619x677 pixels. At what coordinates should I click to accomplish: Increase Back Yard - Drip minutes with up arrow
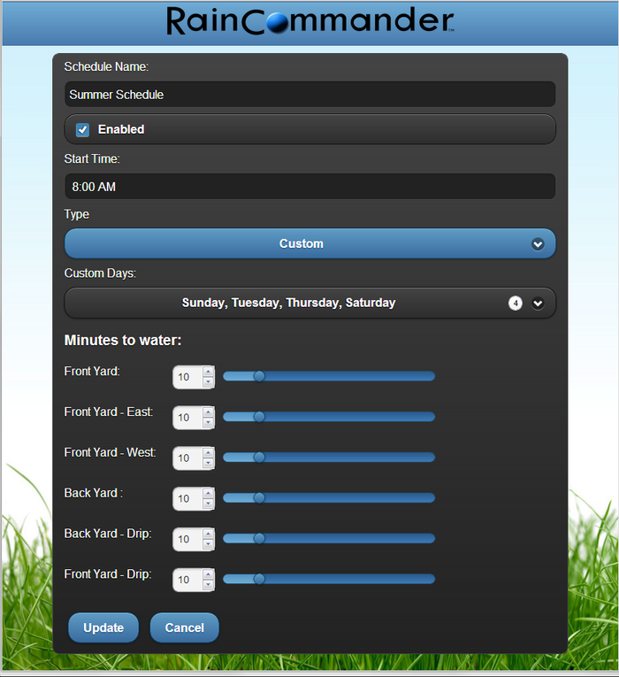click(209, 535)
